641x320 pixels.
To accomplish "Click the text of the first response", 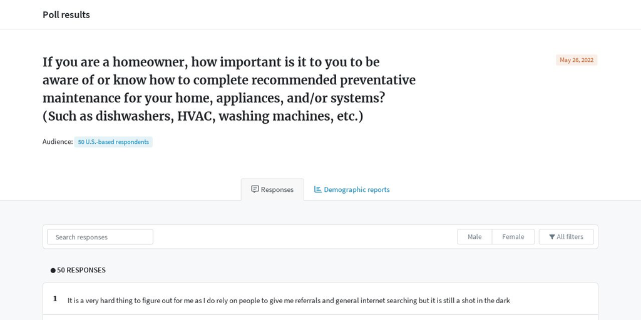I will tap(289, 301).
